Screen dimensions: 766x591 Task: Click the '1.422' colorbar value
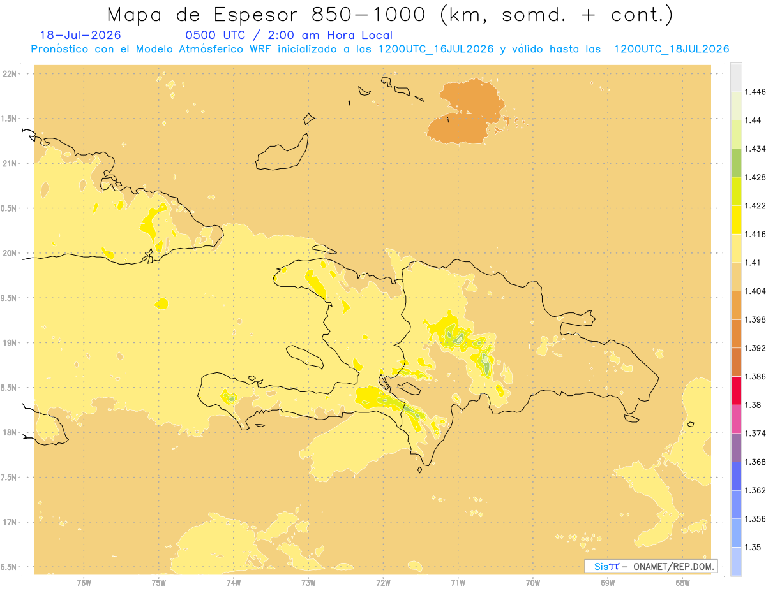[756, 206]
